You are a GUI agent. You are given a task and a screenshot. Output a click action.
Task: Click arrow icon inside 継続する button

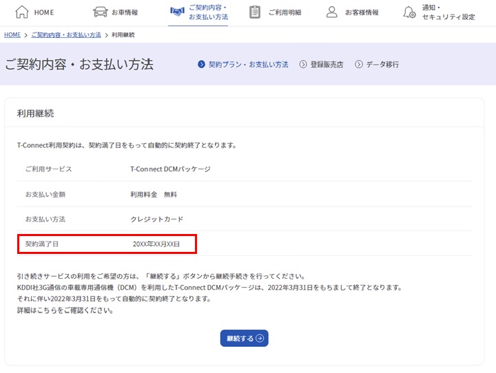[x=260, y=338]
